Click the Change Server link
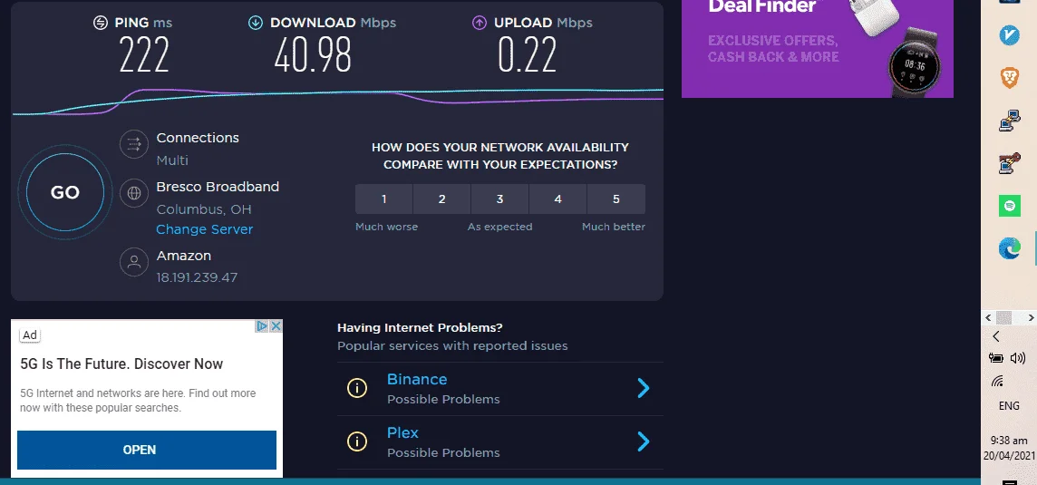The height and width of the screenshot is (485, 1037). (204, 229)
